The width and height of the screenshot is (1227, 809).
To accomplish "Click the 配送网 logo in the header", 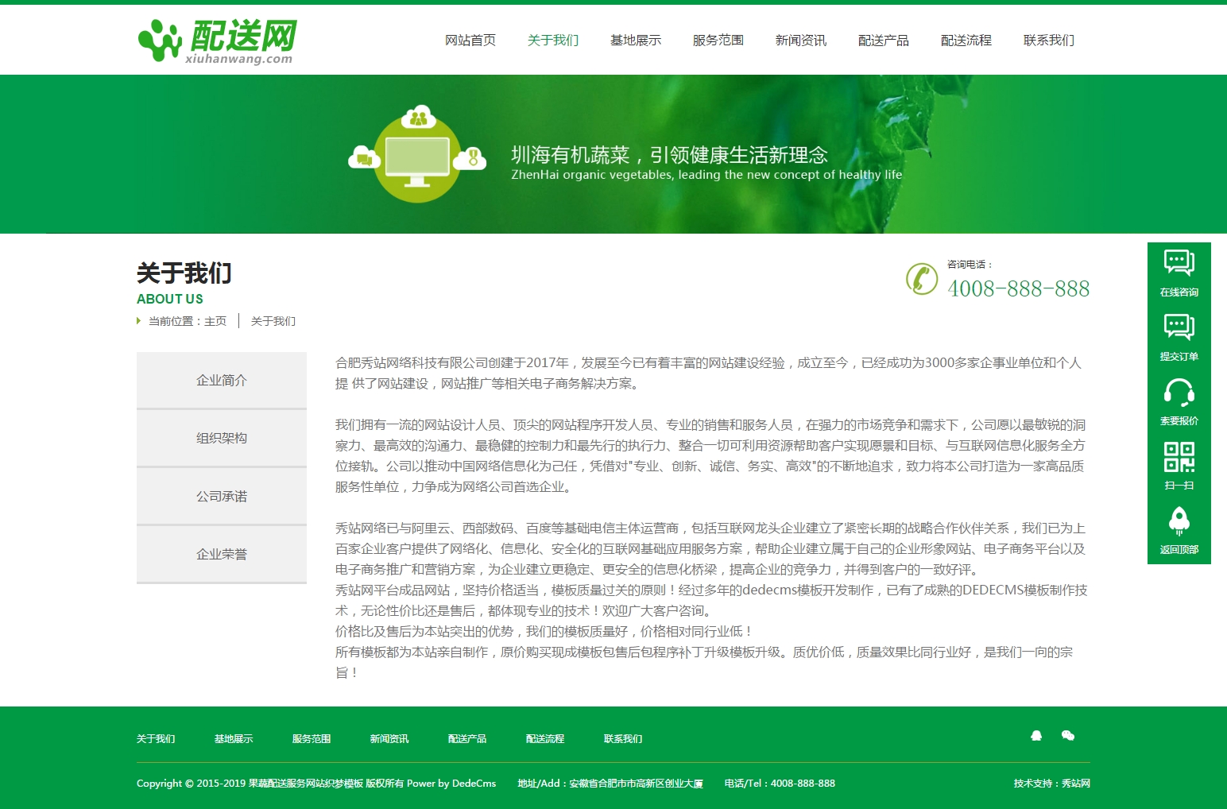I will pos(217,41).
